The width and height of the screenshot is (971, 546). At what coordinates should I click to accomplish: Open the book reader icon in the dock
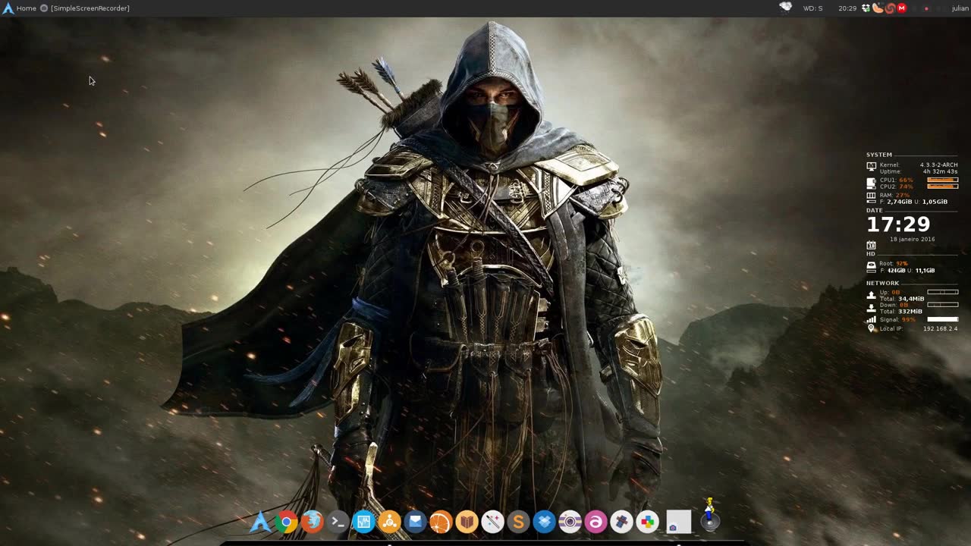click(x=467, y=522)
